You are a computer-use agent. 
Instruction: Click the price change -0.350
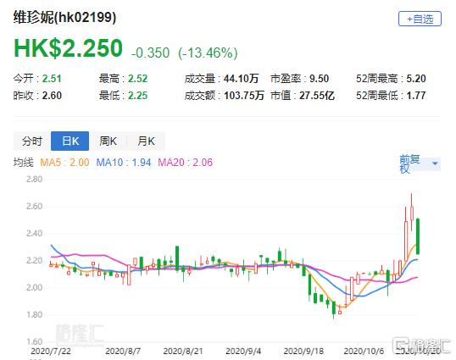click(x=150, y=53)
